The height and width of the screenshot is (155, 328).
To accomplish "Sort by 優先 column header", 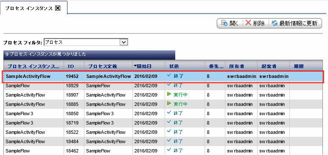I will point(215,66).
